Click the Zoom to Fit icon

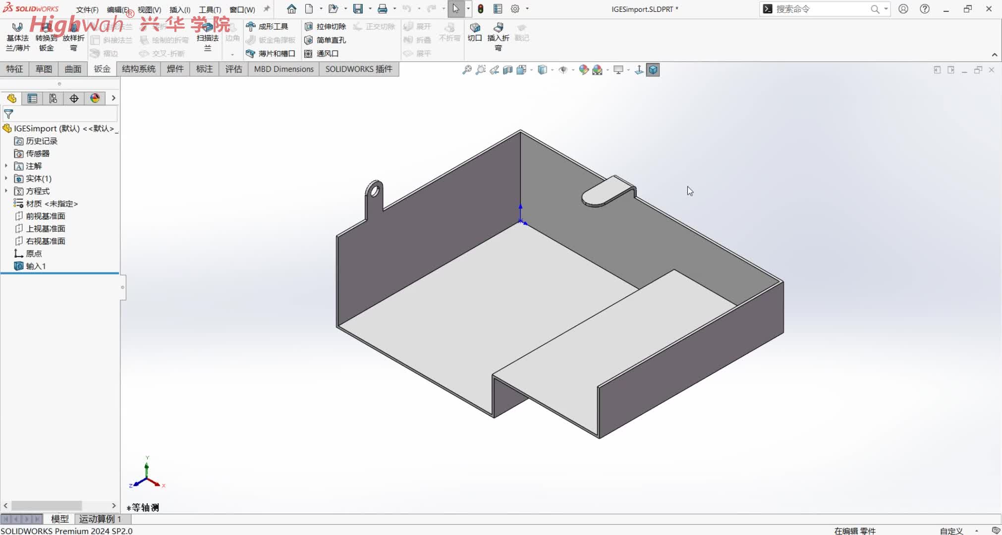point(467,70)
